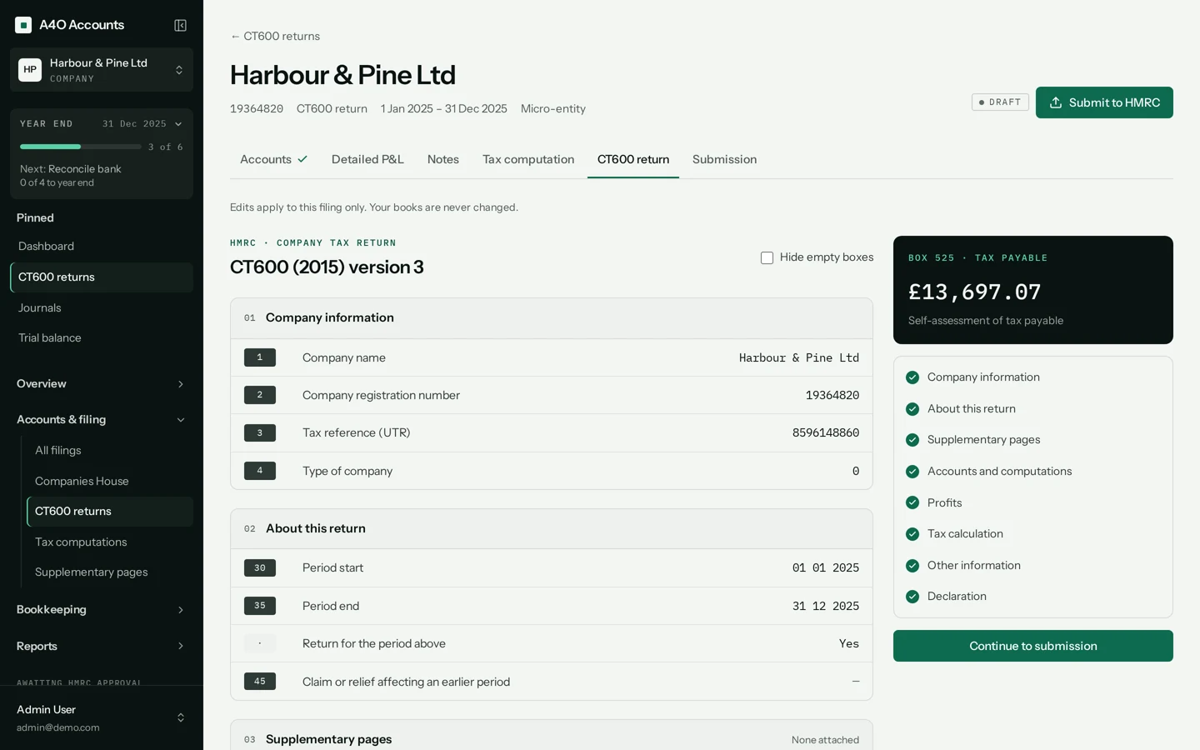Click the UTR value 8596148860
Viewport: 1200px width, 750px height.
coord(826,433)
